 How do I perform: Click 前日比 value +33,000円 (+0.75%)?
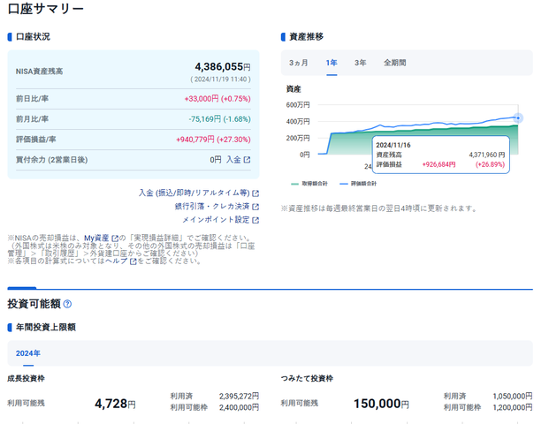pyautogui.click(x=217, y=99)
